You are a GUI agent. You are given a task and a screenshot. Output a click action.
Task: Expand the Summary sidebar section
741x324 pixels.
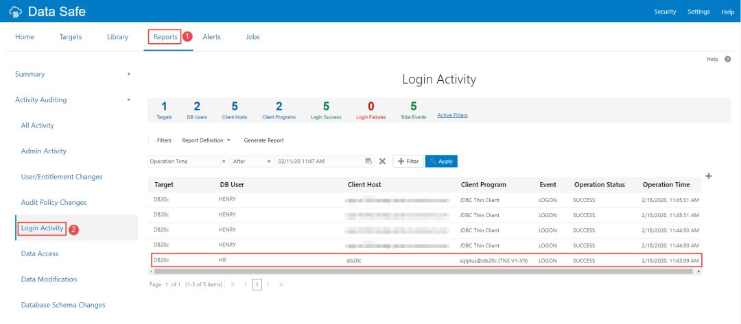(129, 74)
